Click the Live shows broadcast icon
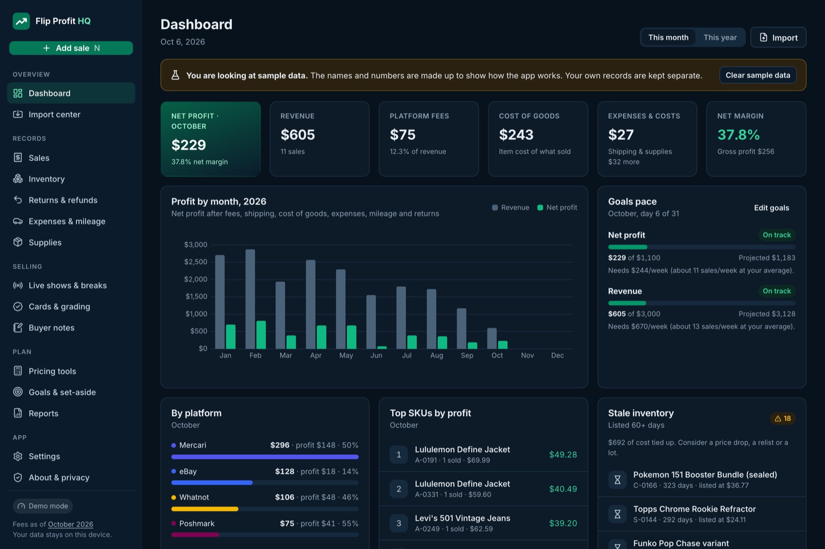This screenshot has height=549, width=825. pyautogui.click(x=18, y=285)
